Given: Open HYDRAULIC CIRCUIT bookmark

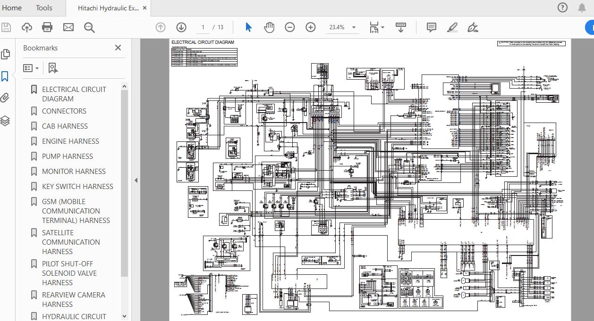Looking at the screenshot, I should pyautogui.click(x=74, y=316).
